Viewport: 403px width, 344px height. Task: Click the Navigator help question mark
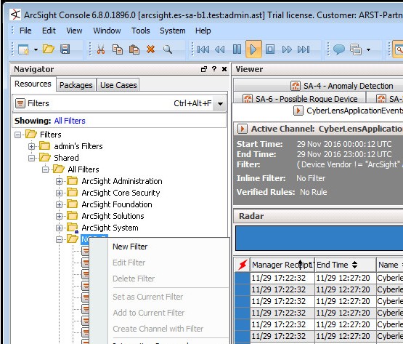click(x=213, y=69)
